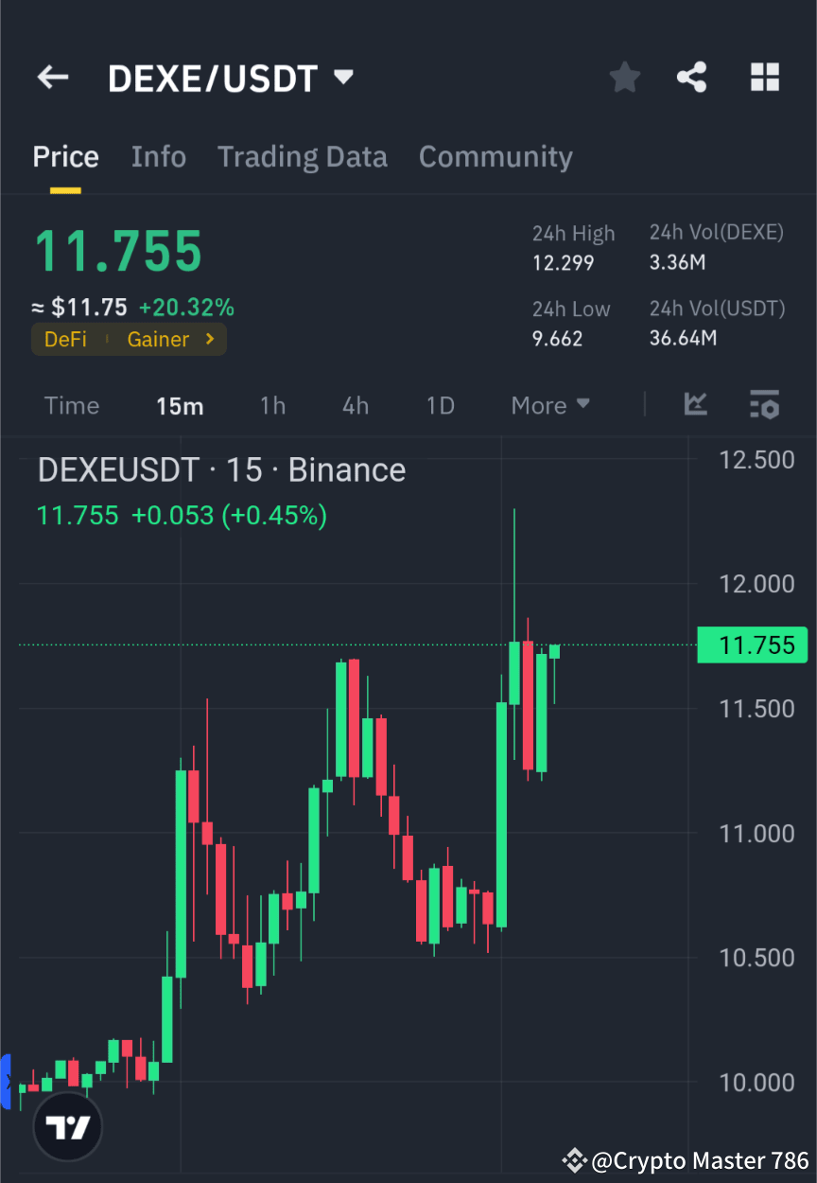Image resolution: width=817 pixels, height=1183 pixels.
Task: Select the Time chart view option
Action: (71, 405)
